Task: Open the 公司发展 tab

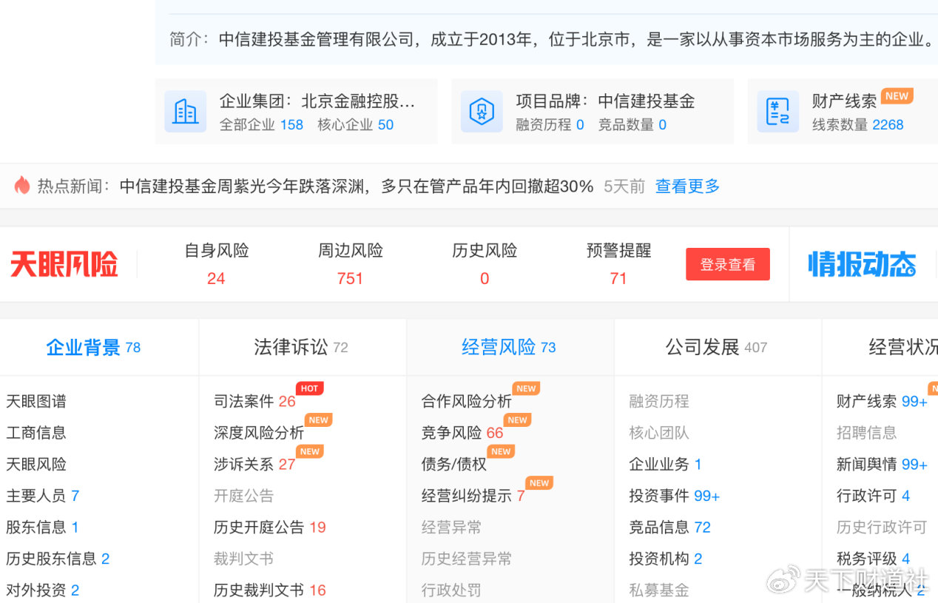Action: click(x=716, y=347)
